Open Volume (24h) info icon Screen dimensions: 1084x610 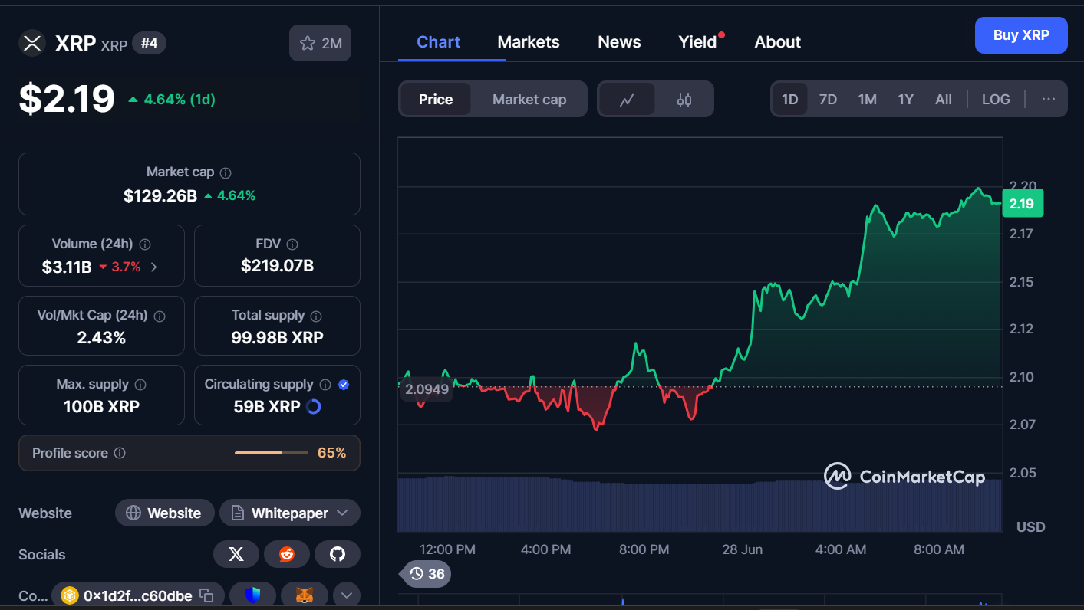click(145, 244)
